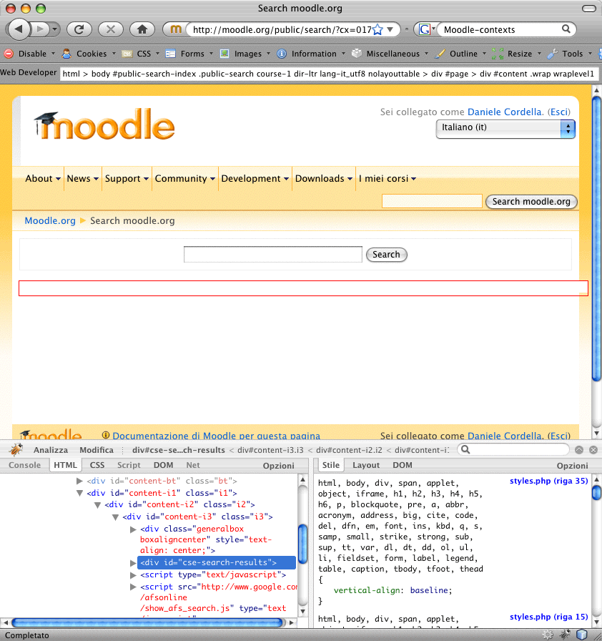Go forward with the Forward arrow button
The image size is (602, 641).
point(40,29)
